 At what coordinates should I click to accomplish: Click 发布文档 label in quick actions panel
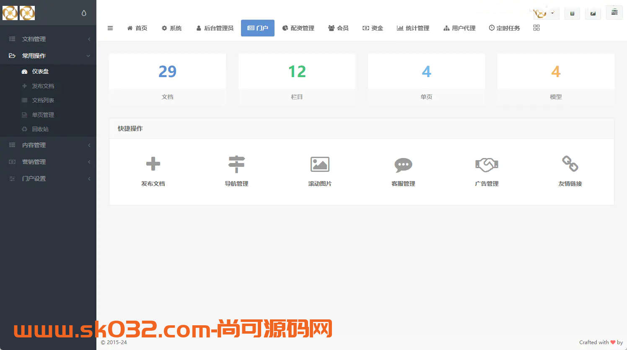153,184
